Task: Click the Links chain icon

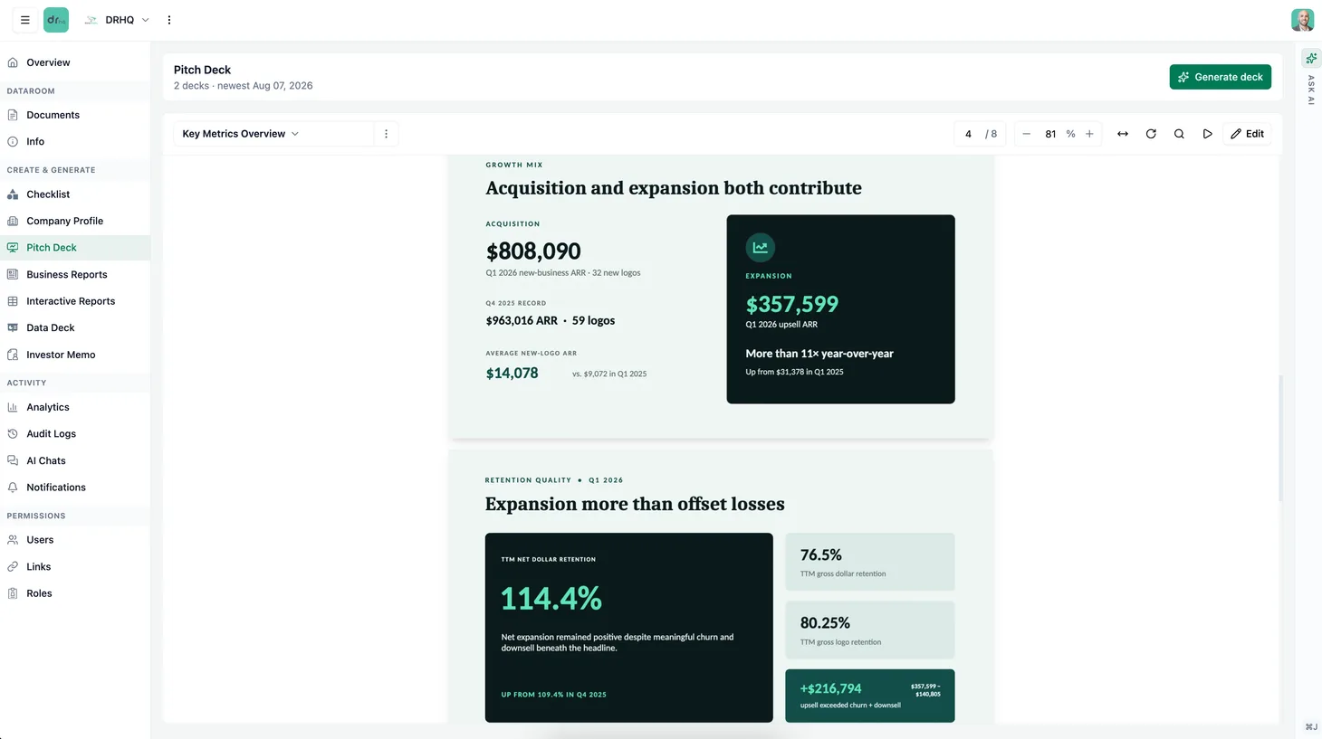Action: point(13,566)
